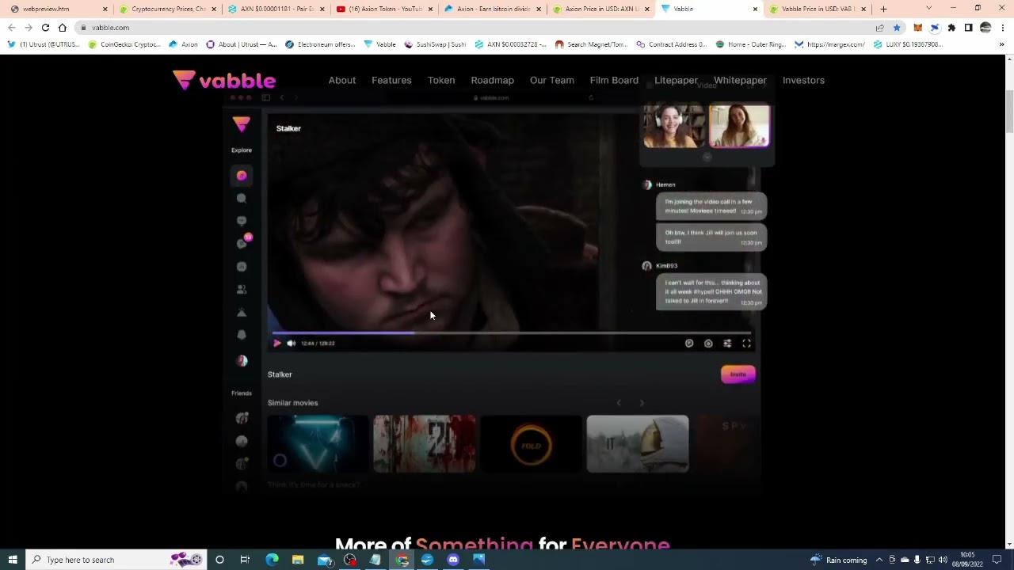The image size is (1014, 570).
Task: Close the Axion - Earn bitcoin tab
Action: (x=539, y=9)
